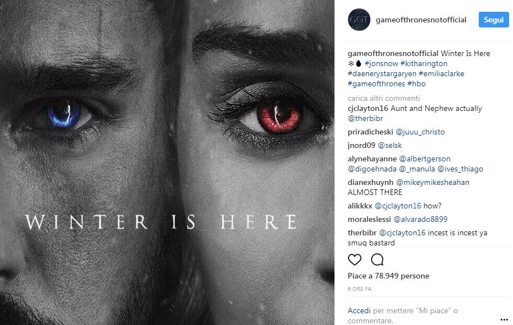Image resolution: width=513 pixels, height=325 pixels.
Task: Click the Winter Is Here post image
Action: 167,162
